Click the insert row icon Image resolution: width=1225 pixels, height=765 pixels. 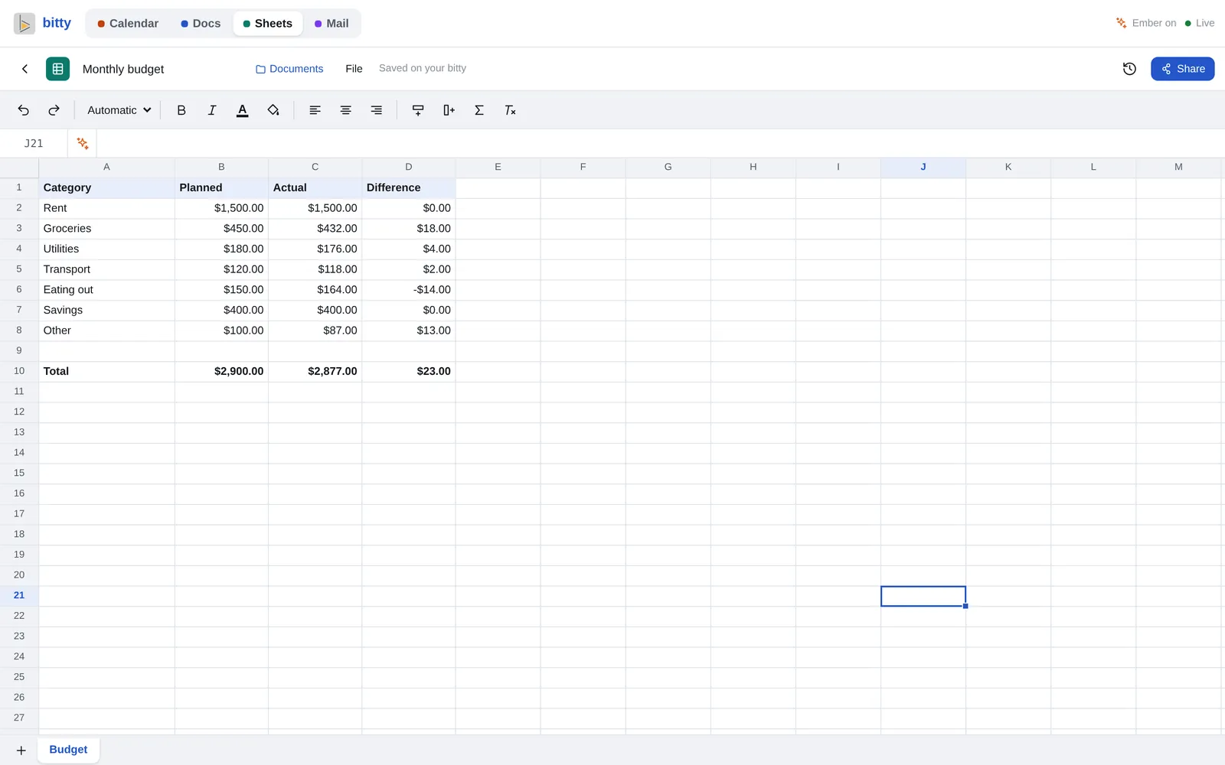coord(418,110)
